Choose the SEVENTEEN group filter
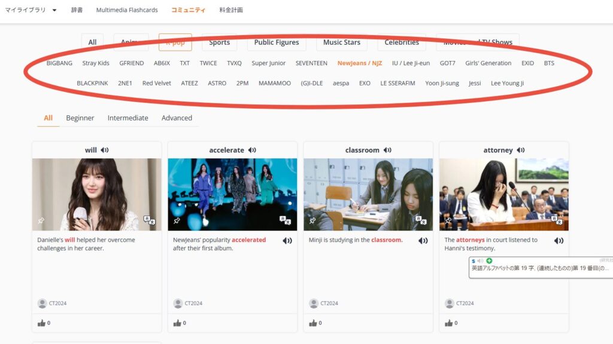 pos(311,63)
